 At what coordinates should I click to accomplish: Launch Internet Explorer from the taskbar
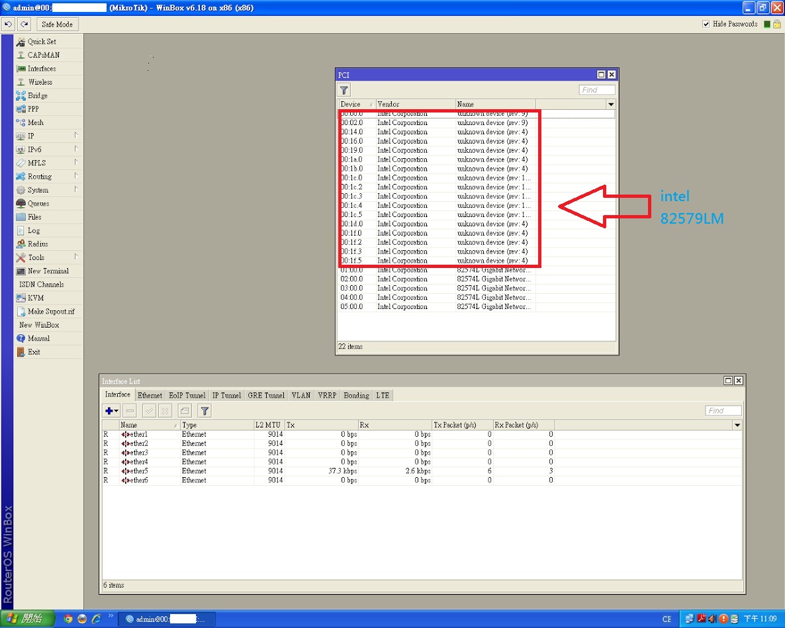(x=96, y=619)
